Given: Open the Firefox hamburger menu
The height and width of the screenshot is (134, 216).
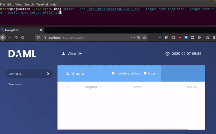Looking at the screenshot, I should click(x=214, y=37).
